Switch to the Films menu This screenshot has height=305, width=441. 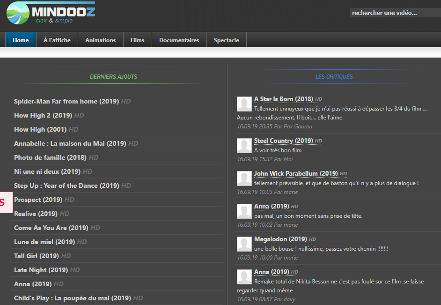(x=137, y=40)
